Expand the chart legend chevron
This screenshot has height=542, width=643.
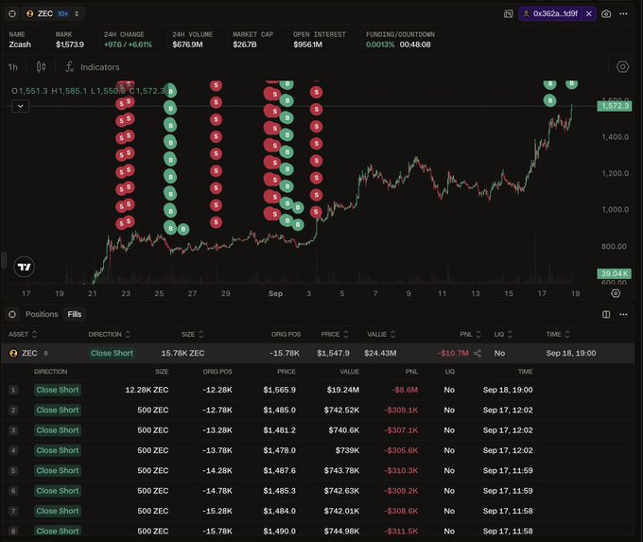tap(21, 106)
